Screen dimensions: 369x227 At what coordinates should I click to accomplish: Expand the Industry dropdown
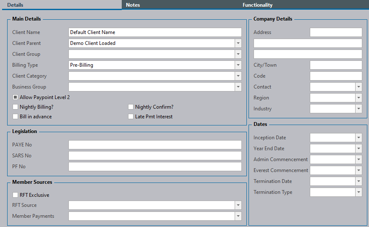359,109
